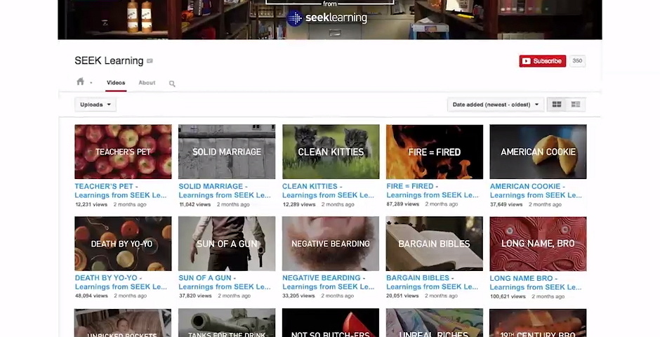Click the SEEK Learning channel title

109,60
